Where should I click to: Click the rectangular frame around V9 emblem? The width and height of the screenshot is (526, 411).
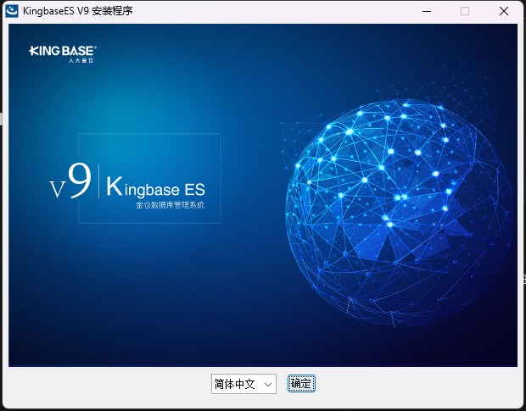pos(149,134)
